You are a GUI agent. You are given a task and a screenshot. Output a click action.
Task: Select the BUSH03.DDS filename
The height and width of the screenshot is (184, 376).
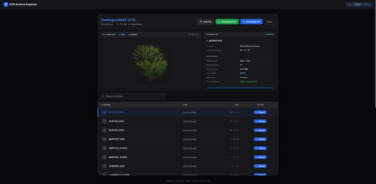pyautogui.click(x=116, y=130)
